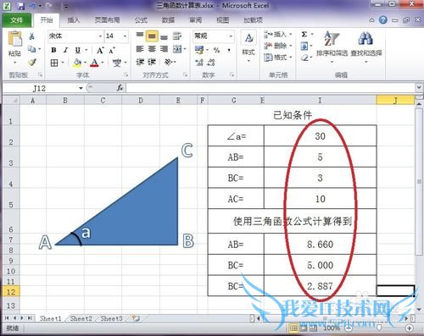
Task: Increase decimal places
Action: pos(199,63)
